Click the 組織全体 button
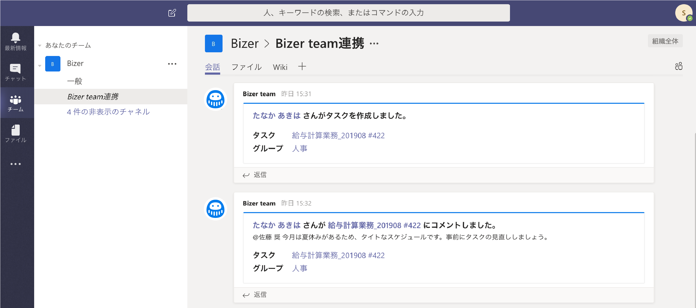Viewport: 696px width, 308px height. coord(665,41)
